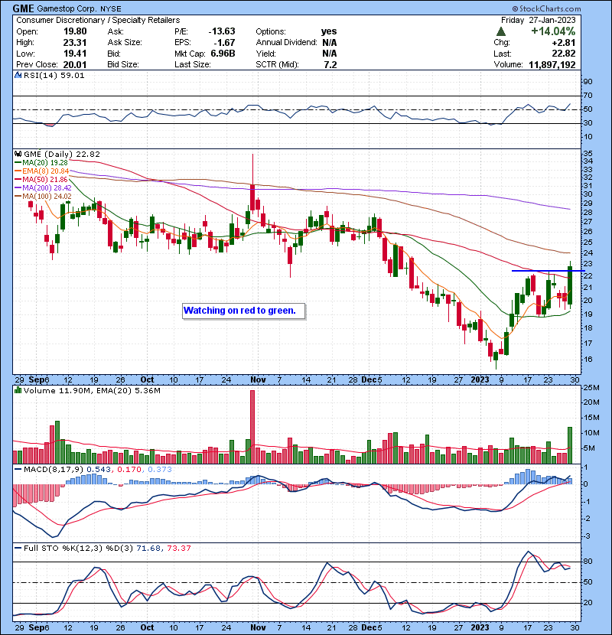Click the 'Watching on red to green.' annotation

point(243,311)
